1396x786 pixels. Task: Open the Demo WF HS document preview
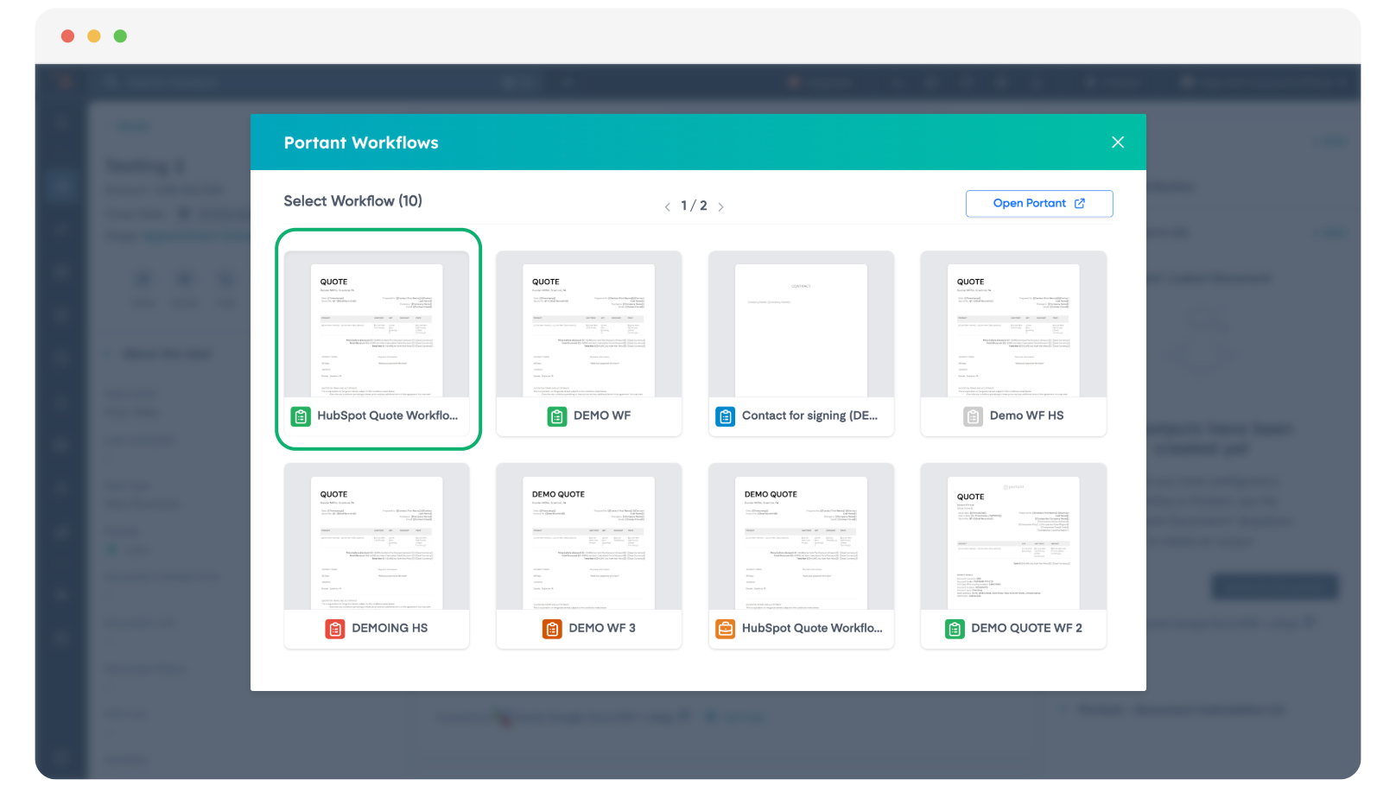[x=1012, y=330]
